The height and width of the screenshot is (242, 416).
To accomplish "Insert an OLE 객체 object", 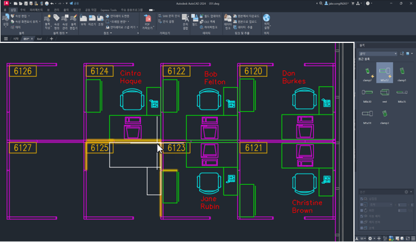I will click(x=207, y=22).
